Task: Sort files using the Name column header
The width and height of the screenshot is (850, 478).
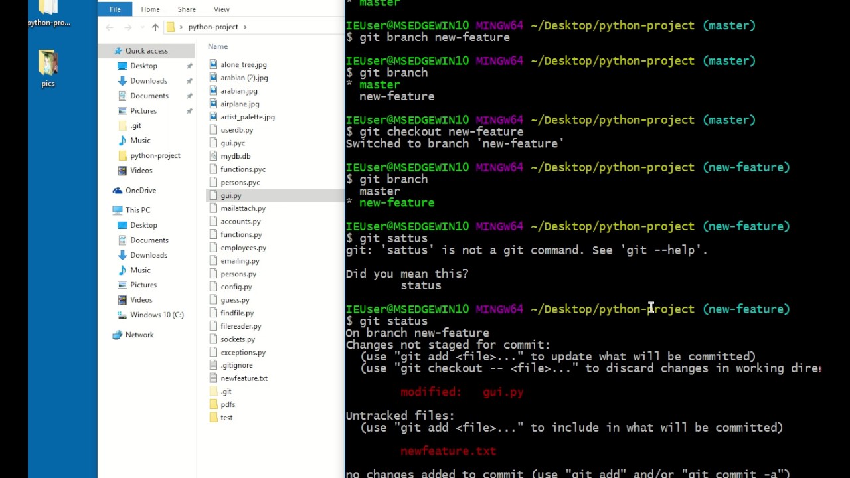Action: 218,46
